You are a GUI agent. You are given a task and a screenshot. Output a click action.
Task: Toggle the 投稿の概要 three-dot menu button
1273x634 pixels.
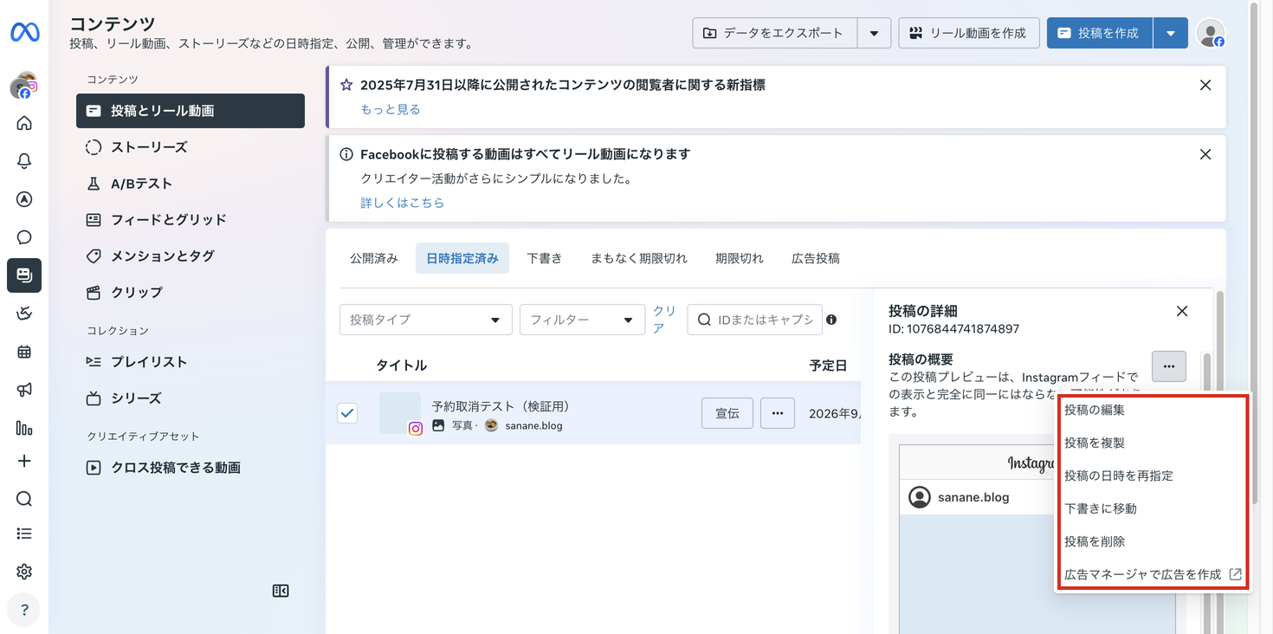(x=1169, y=366)
